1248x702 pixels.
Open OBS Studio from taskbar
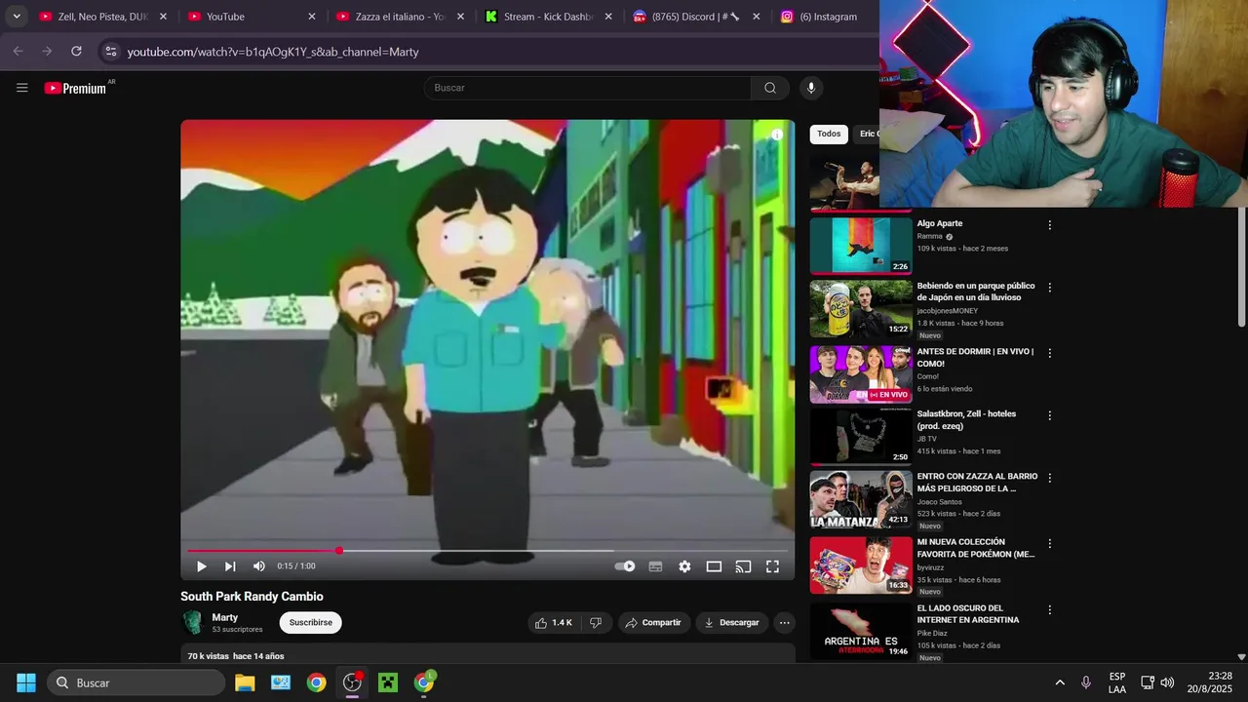(352, 682)
